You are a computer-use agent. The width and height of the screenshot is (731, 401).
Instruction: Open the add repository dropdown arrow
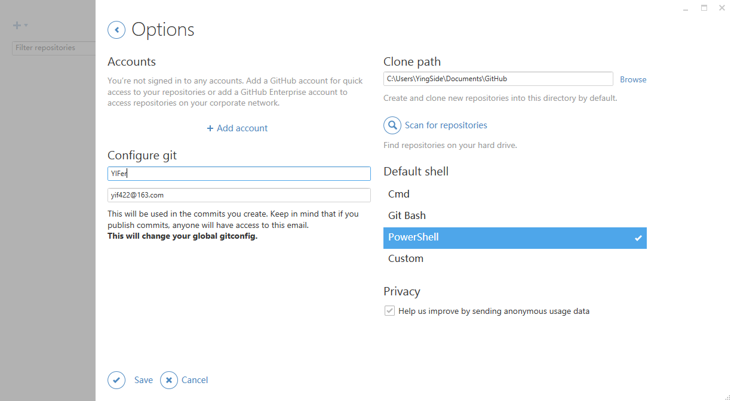pos(26,26)
